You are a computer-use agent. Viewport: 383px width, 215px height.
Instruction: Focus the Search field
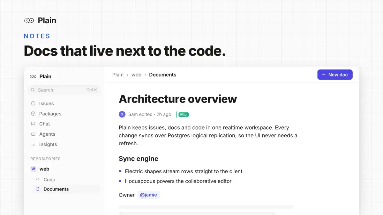coord(64,90)
